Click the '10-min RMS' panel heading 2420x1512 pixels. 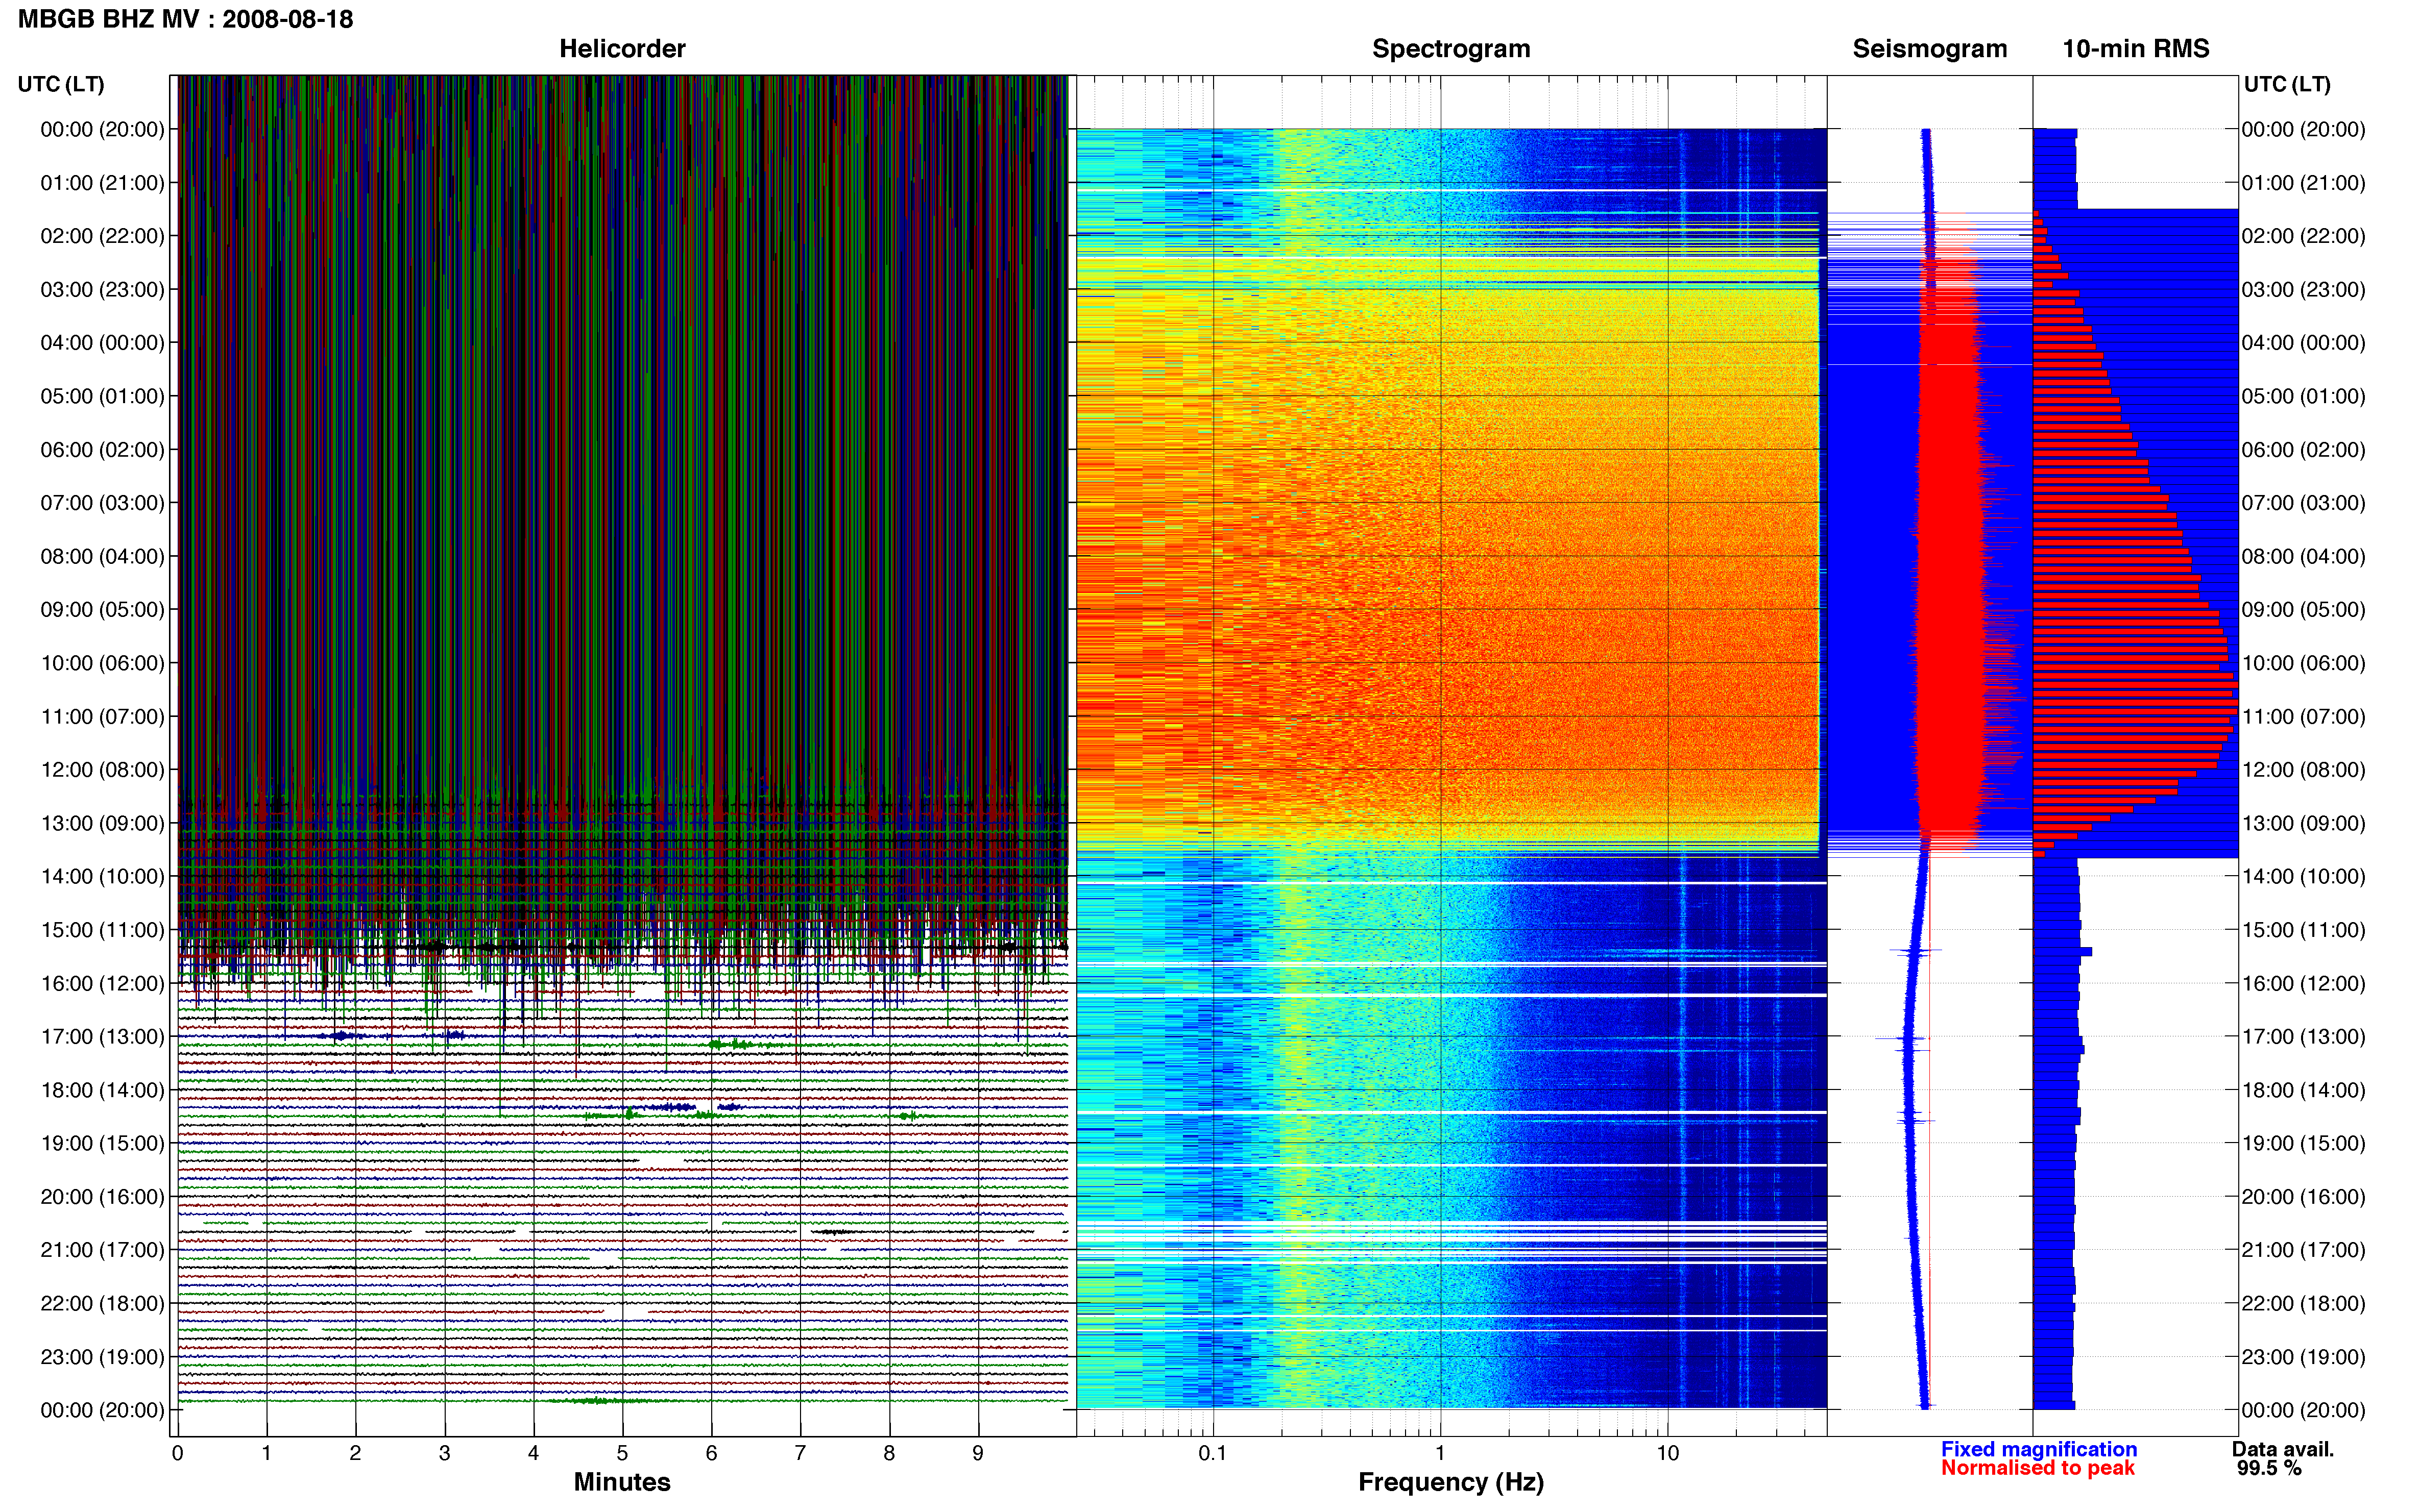[2135, 48]
